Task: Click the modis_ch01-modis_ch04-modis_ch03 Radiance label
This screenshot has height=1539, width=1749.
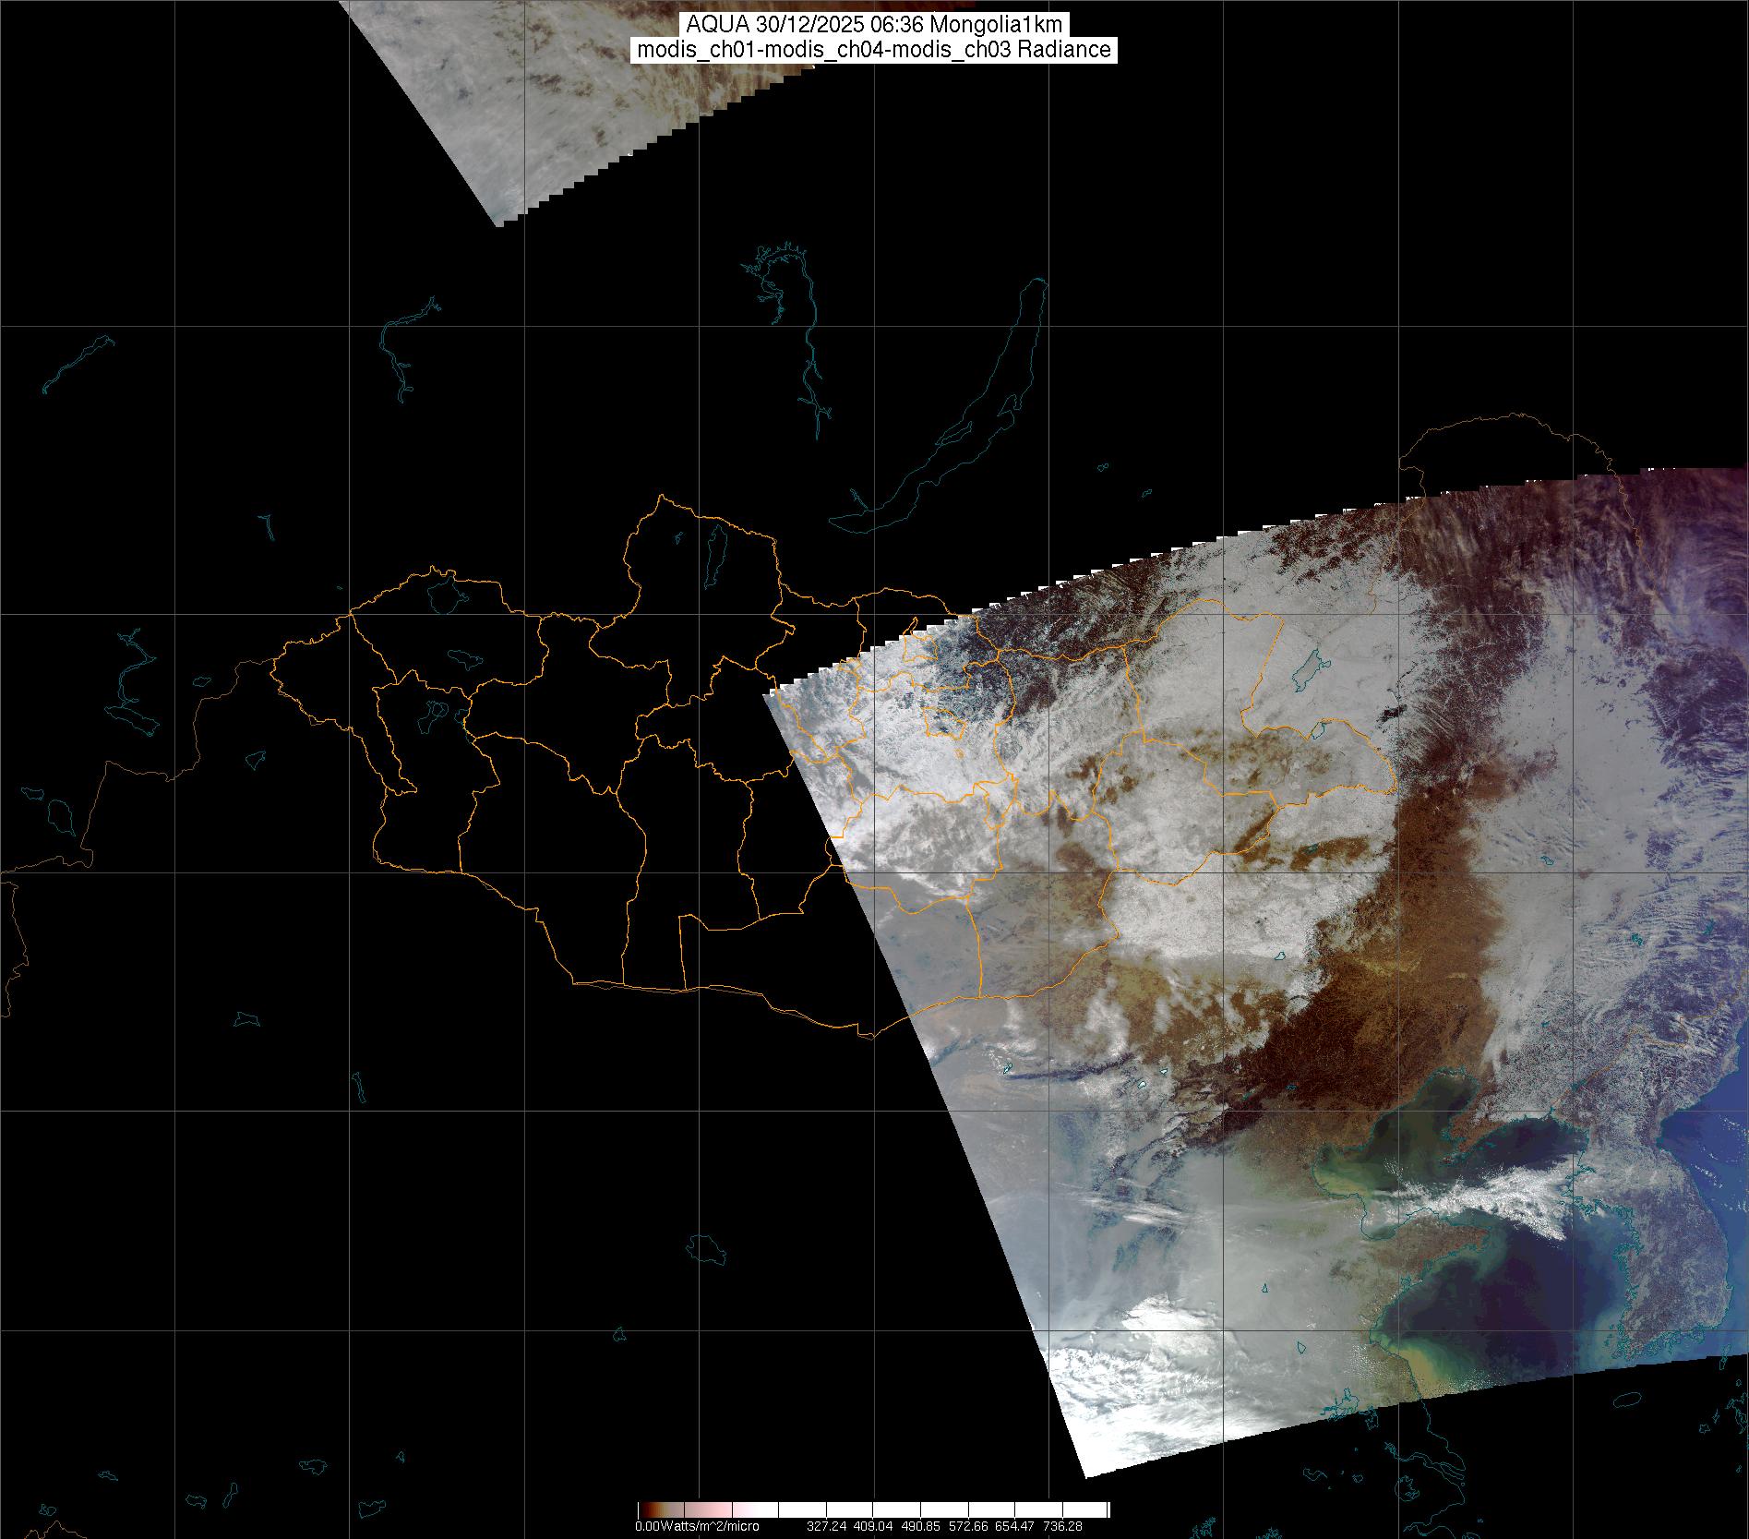Action: pos(874,50)
